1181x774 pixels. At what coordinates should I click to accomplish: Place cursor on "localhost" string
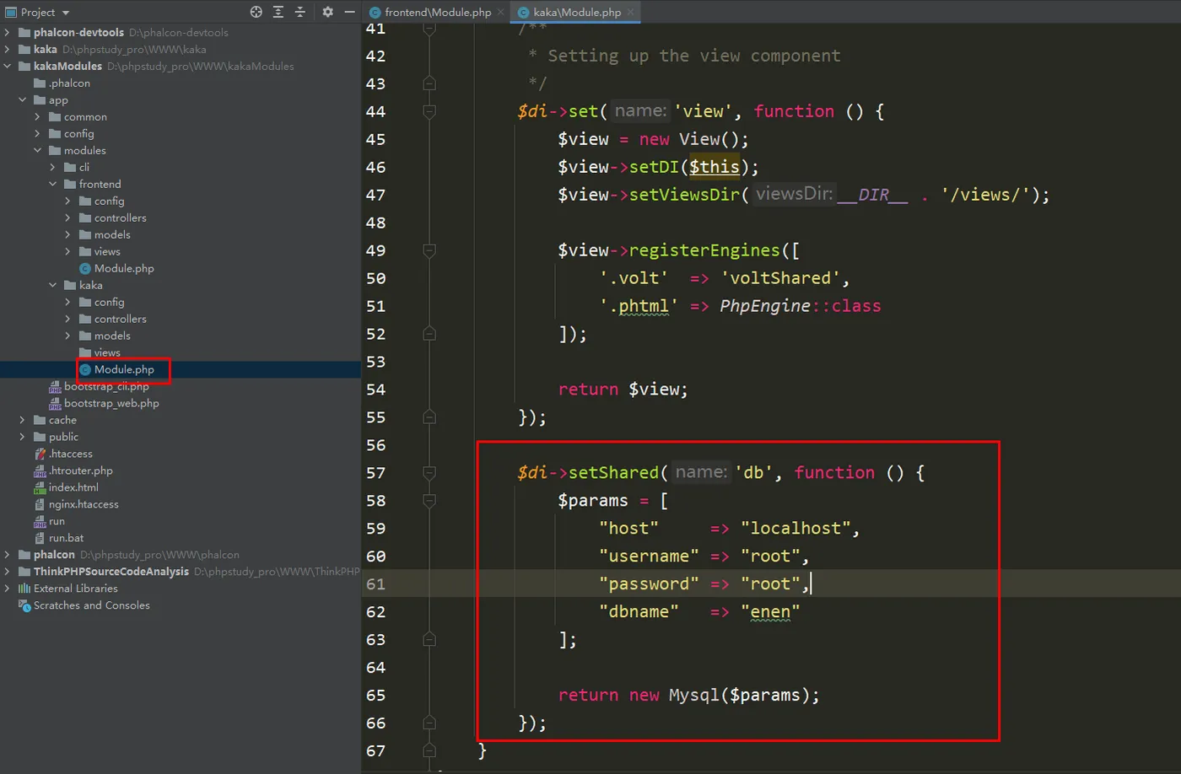click(x=795, y=528)
